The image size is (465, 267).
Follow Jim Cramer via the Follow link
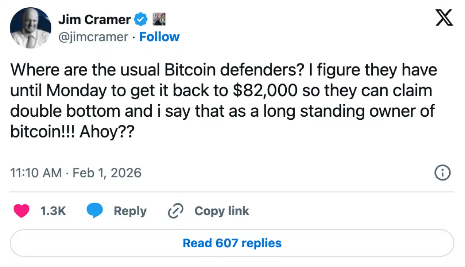pos(159,37)
